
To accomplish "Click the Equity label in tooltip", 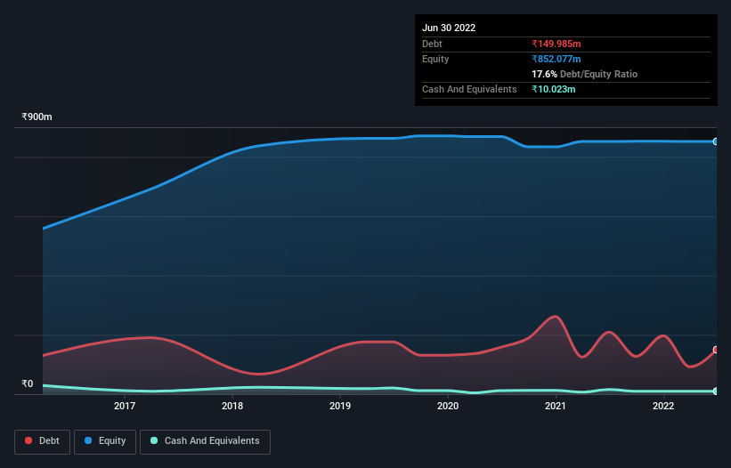I will [435, 59].
